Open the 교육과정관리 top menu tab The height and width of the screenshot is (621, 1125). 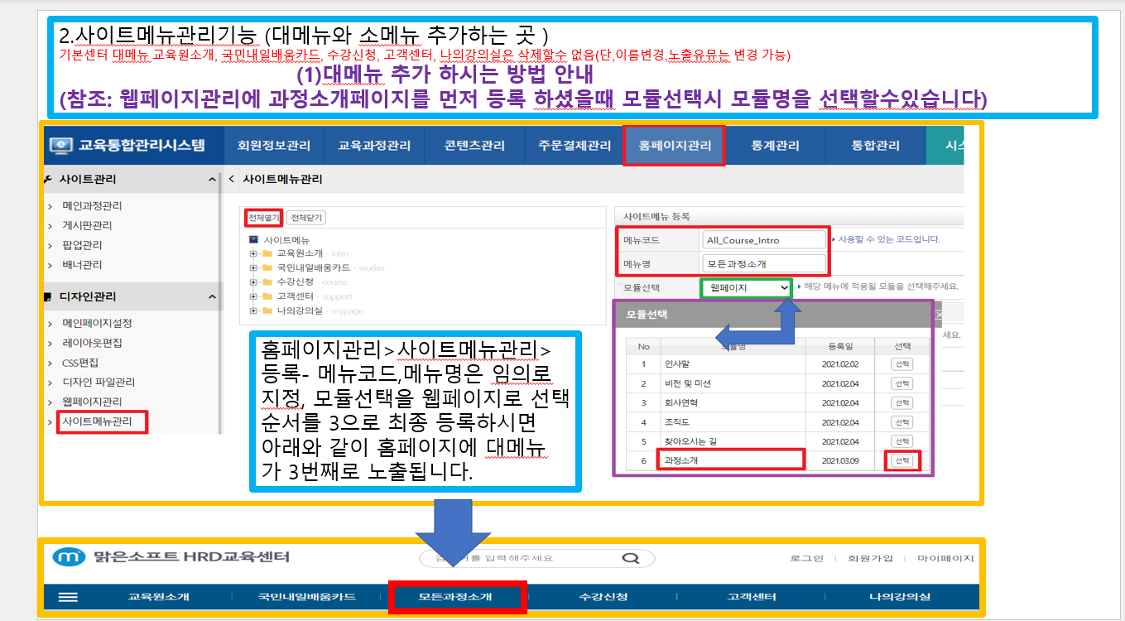[373, 146]
